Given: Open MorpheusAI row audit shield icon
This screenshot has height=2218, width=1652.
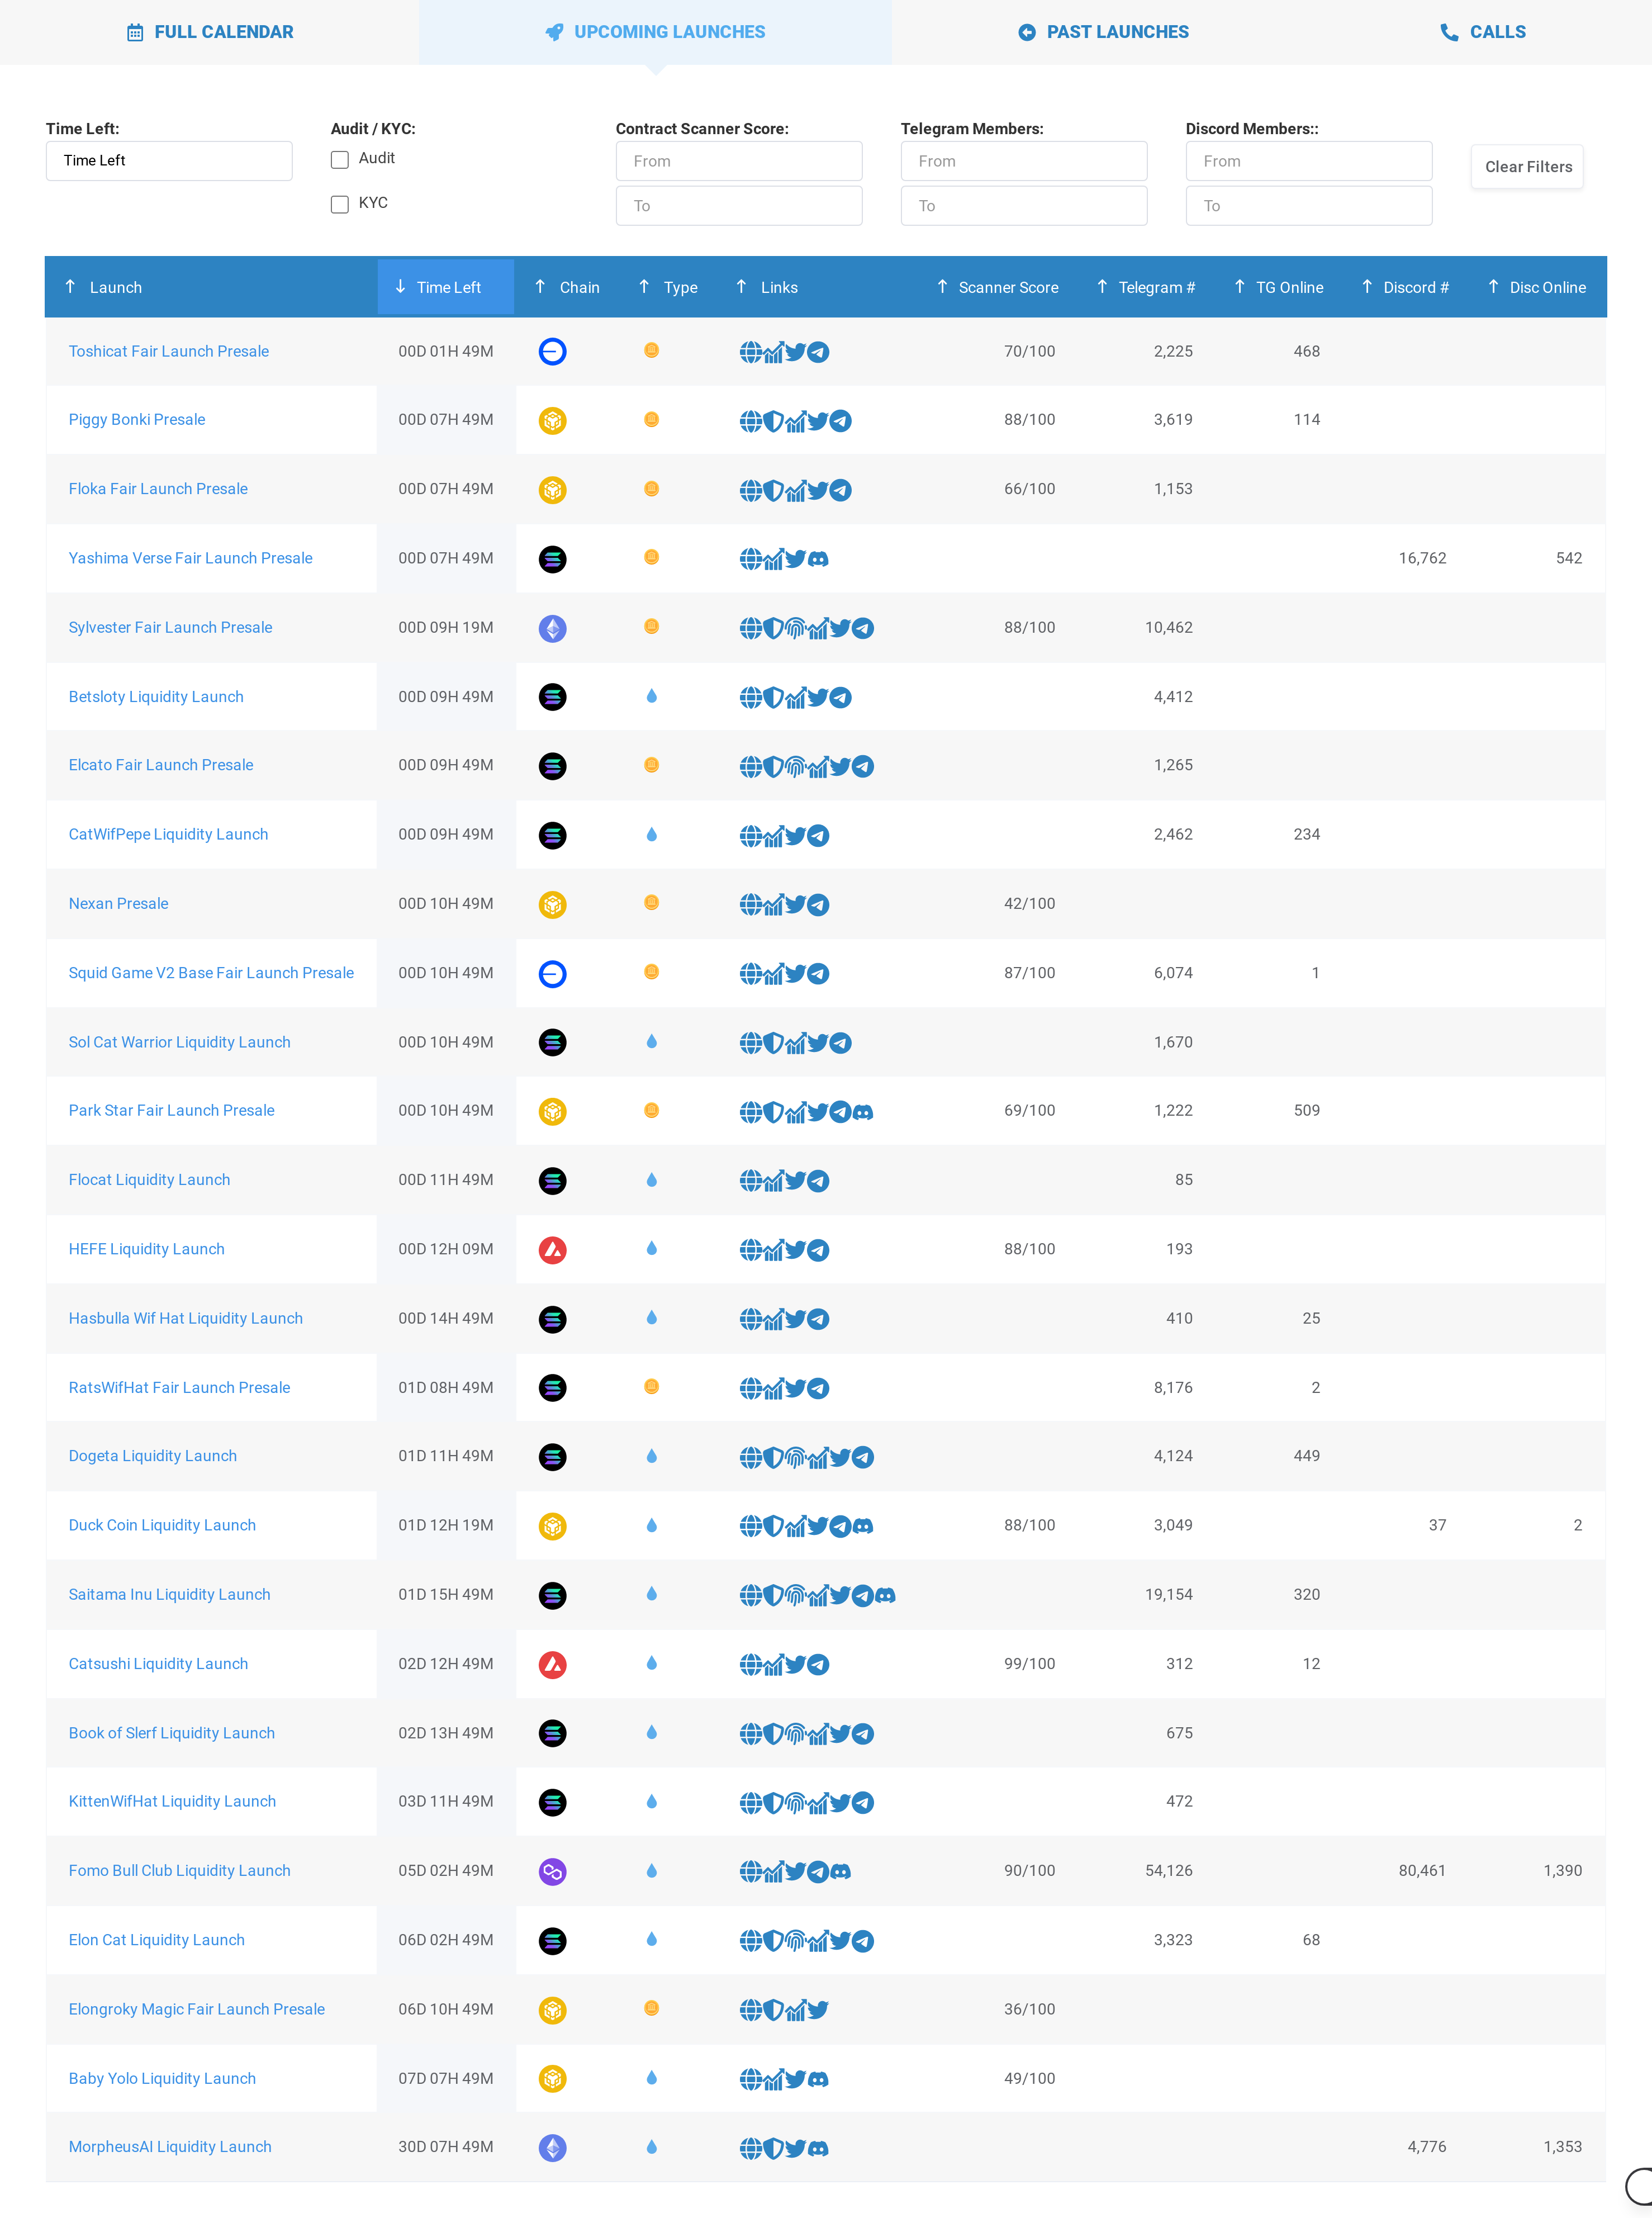Looking at the screenshot, I should click(x=773, y=2148).
